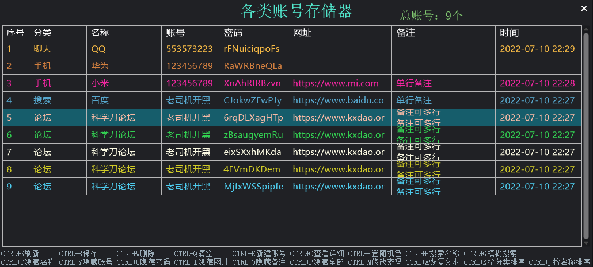Click the vertical scrollbar of the table
This screenshot has width=593, height=267.
tap(586, 136)
